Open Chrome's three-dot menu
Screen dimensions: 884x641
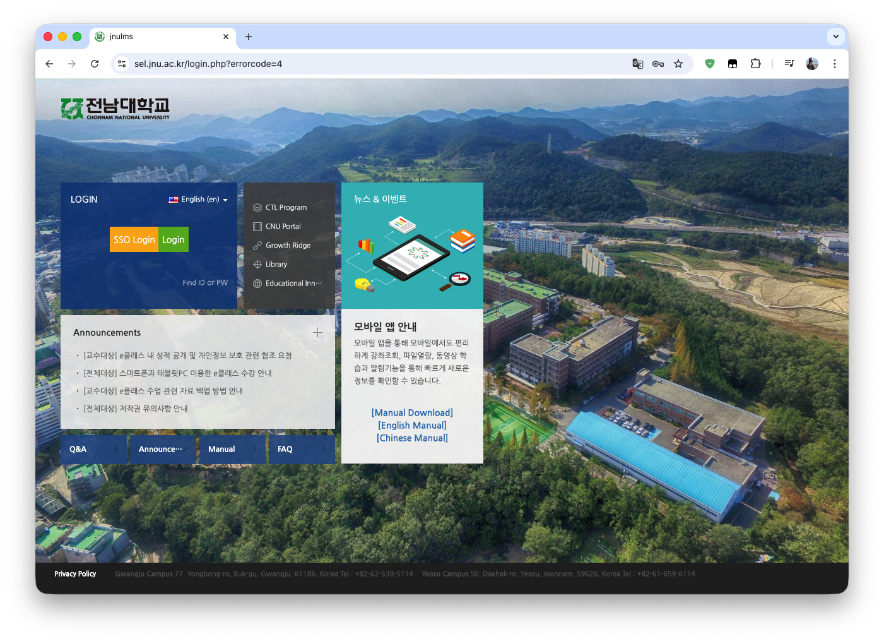pos(834,64)
